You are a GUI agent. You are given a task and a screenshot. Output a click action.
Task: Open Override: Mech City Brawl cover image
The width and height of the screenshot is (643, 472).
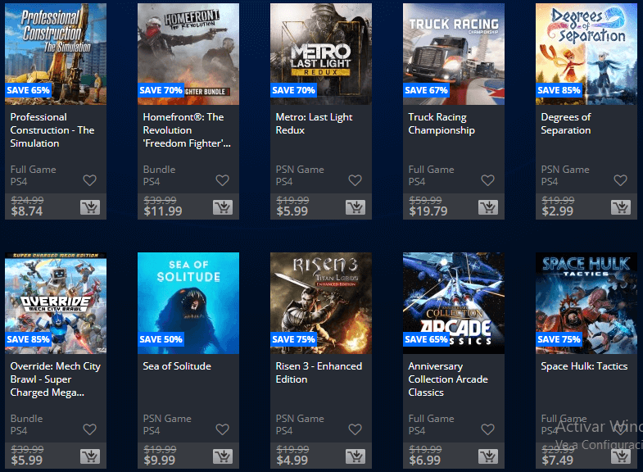point(56,303)
